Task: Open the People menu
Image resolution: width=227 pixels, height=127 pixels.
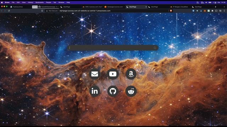Action: (49, 2)
